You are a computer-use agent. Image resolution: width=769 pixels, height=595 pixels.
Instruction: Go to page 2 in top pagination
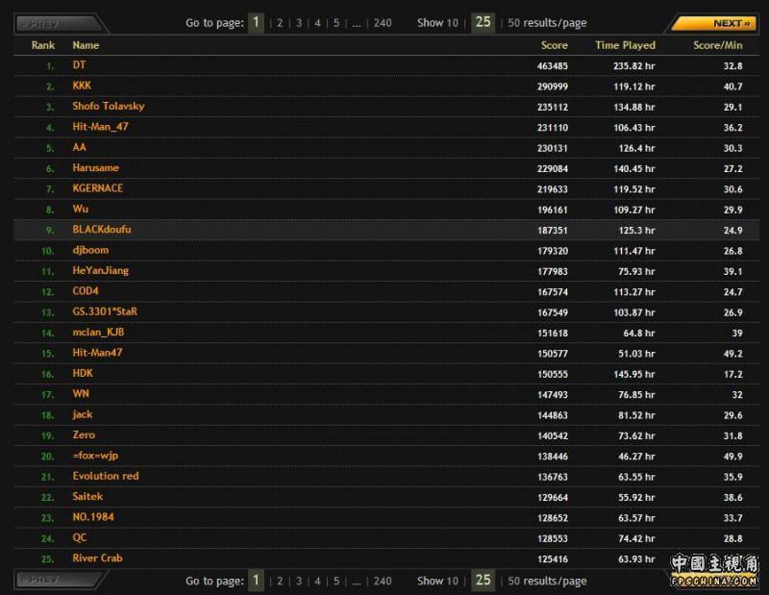(x=280, y=23)
